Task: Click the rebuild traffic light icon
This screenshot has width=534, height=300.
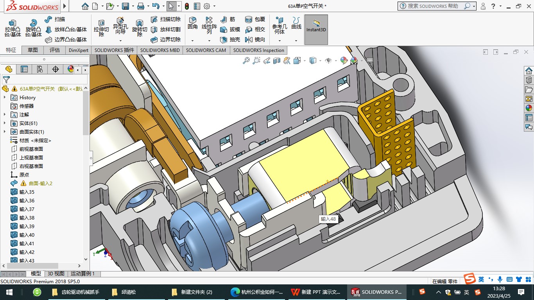Action: (187, 6)
